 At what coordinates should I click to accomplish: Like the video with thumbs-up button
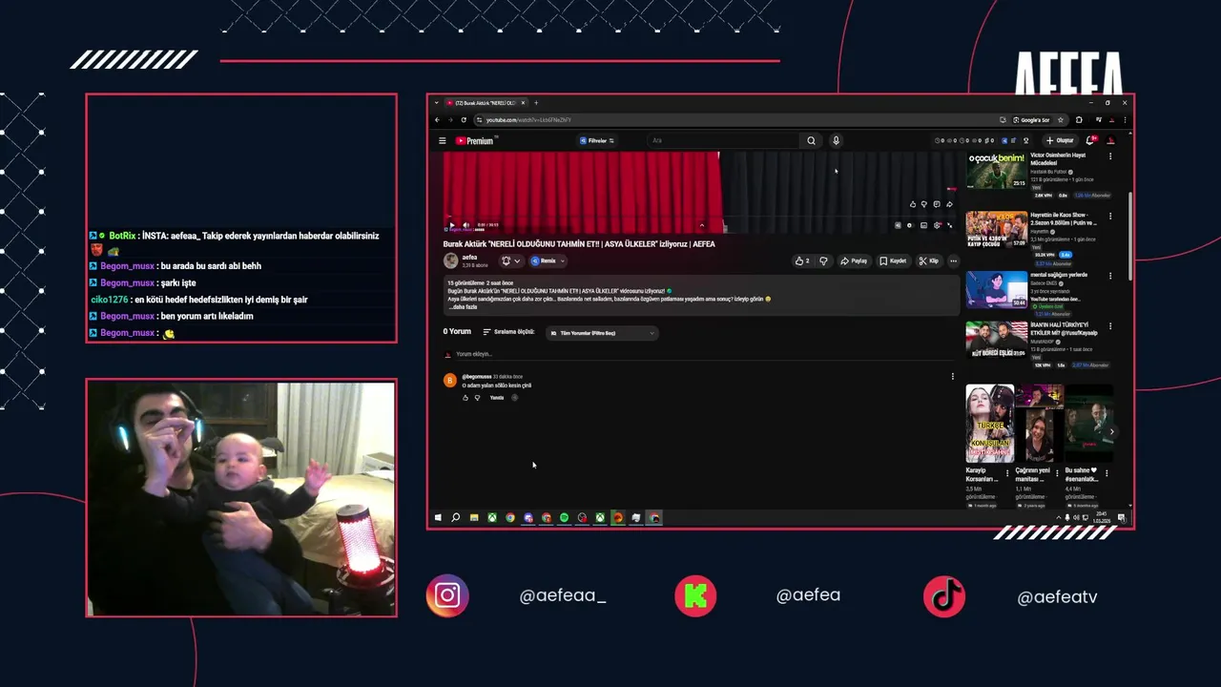click(802, 260)
